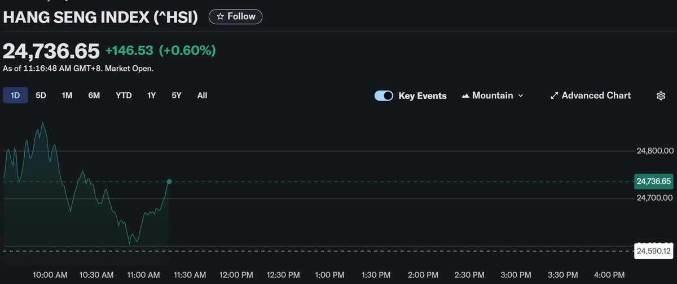Screen dimensions: 677x284
Task: Click the +146.53 change value
Action: tap(129, 51)
